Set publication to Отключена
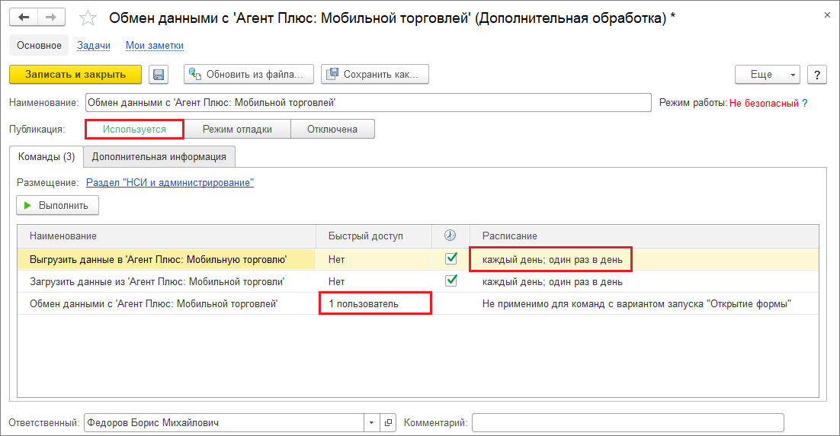This screenshot has height=436, width=840. (x=332, y=129)
